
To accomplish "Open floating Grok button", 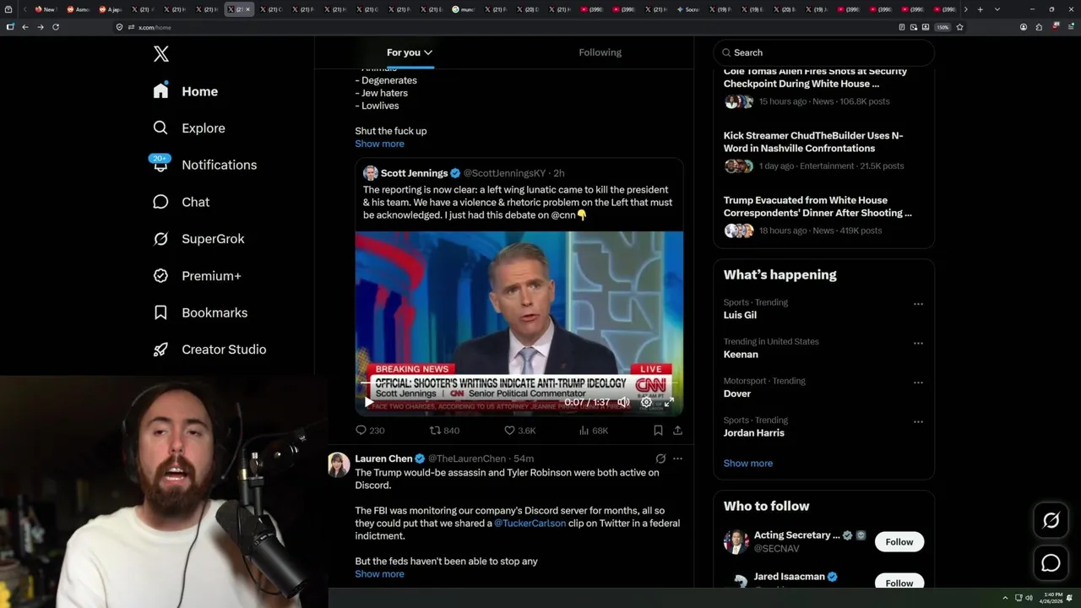I will pos(1051,521).
